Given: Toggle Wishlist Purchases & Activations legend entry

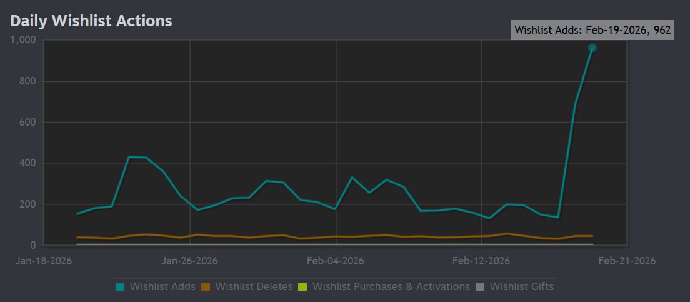Looking at the screenshot, I should click(384, 286).
